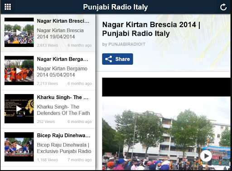Play the main Nagar Kirtan Brescia video
This screenshot has height=171, width=232.
point(206,156)
